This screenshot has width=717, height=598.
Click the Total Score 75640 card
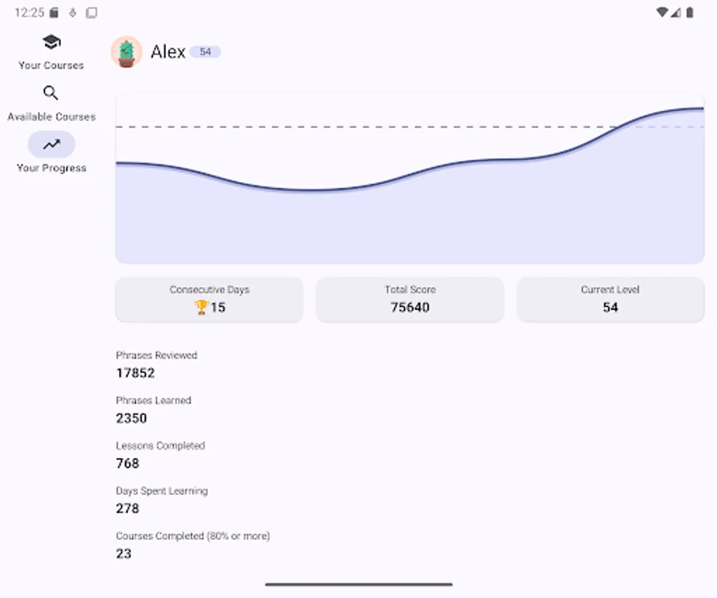409,300
